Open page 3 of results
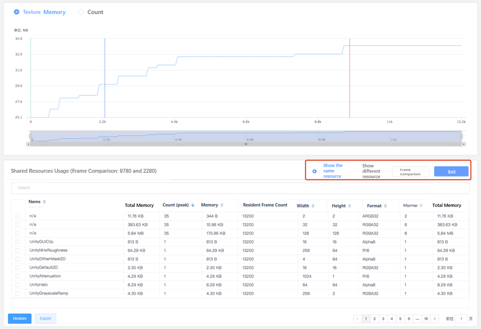The image size is (481, 329). 383,319
